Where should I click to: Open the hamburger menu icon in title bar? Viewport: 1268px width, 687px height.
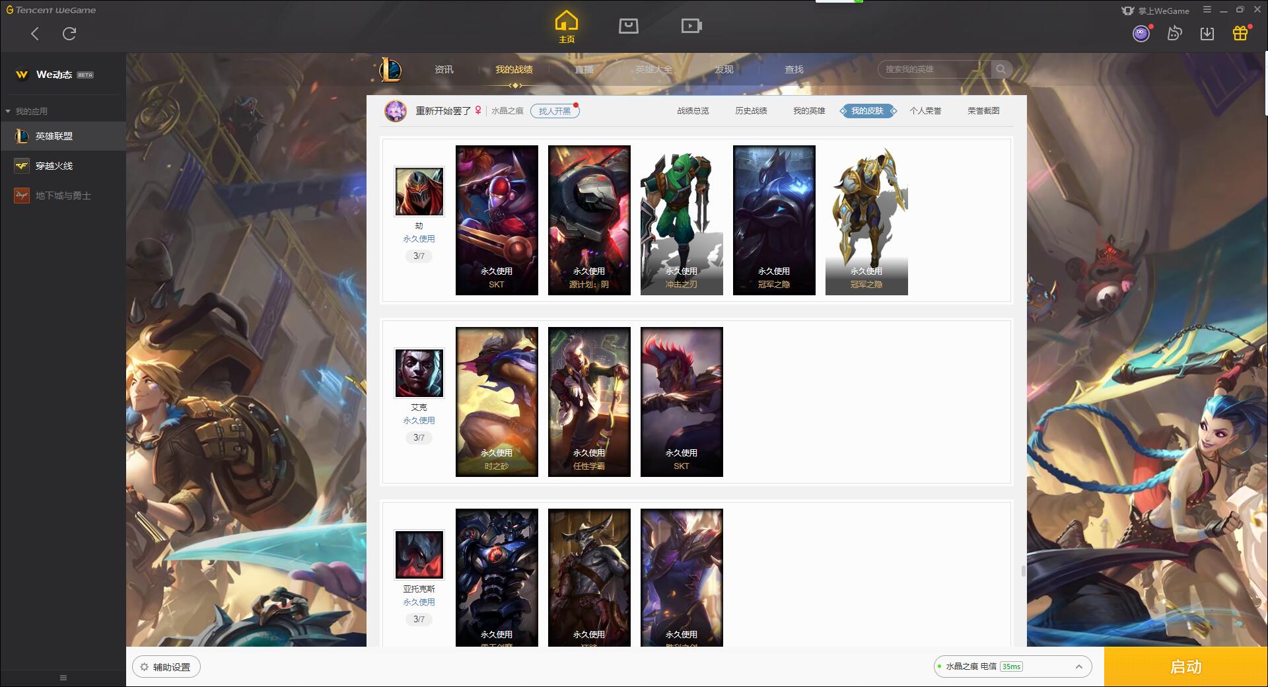[1207, 10]
